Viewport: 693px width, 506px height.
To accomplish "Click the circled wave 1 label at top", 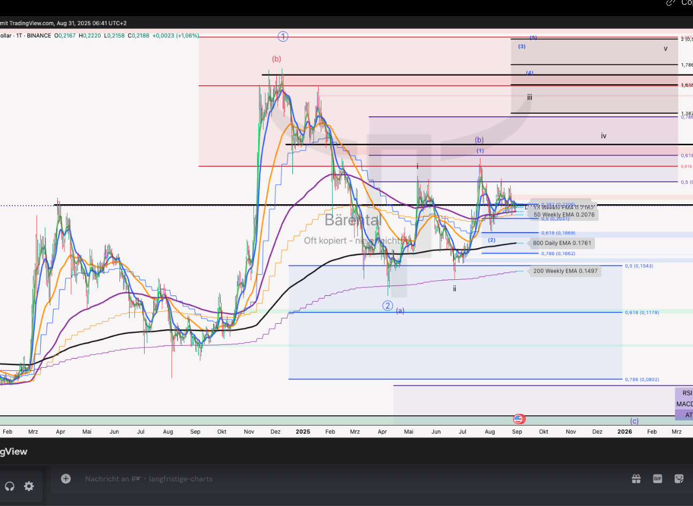I will click(x=283, y=36).
